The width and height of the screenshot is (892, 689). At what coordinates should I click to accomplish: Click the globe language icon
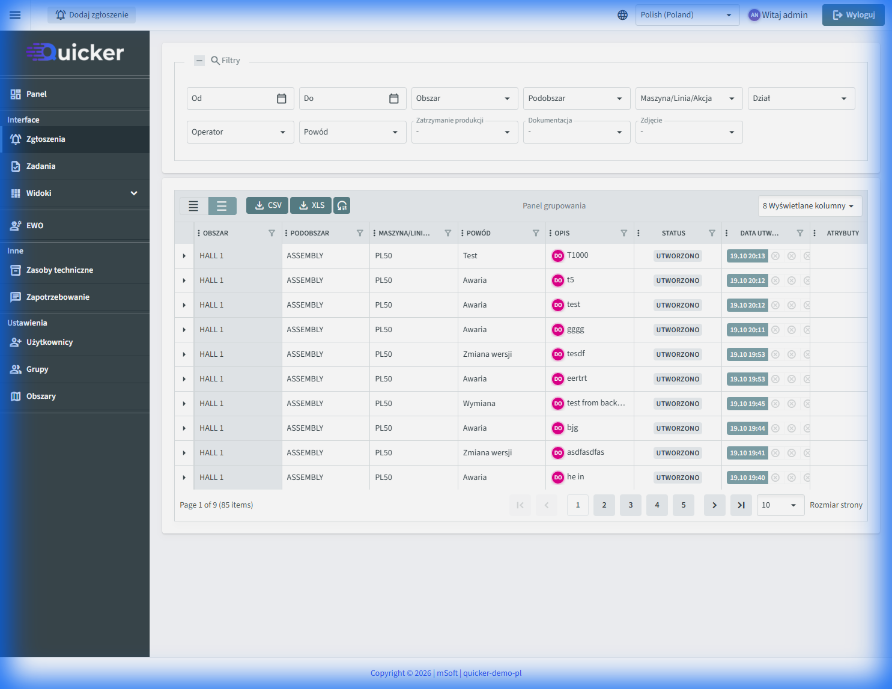point(622,15)
